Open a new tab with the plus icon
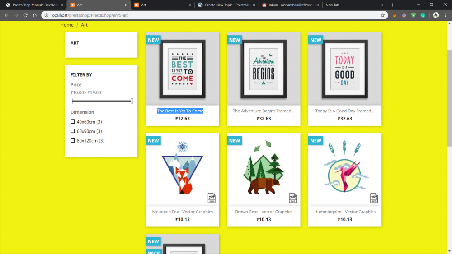Viewport: 452px width, 254px height. click(x=393, y=5)
